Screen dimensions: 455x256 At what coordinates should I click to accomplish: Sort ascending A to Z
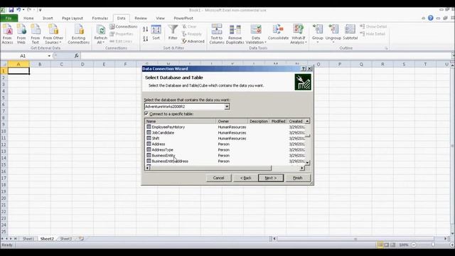pyautogui.click(x=145, y=29)
